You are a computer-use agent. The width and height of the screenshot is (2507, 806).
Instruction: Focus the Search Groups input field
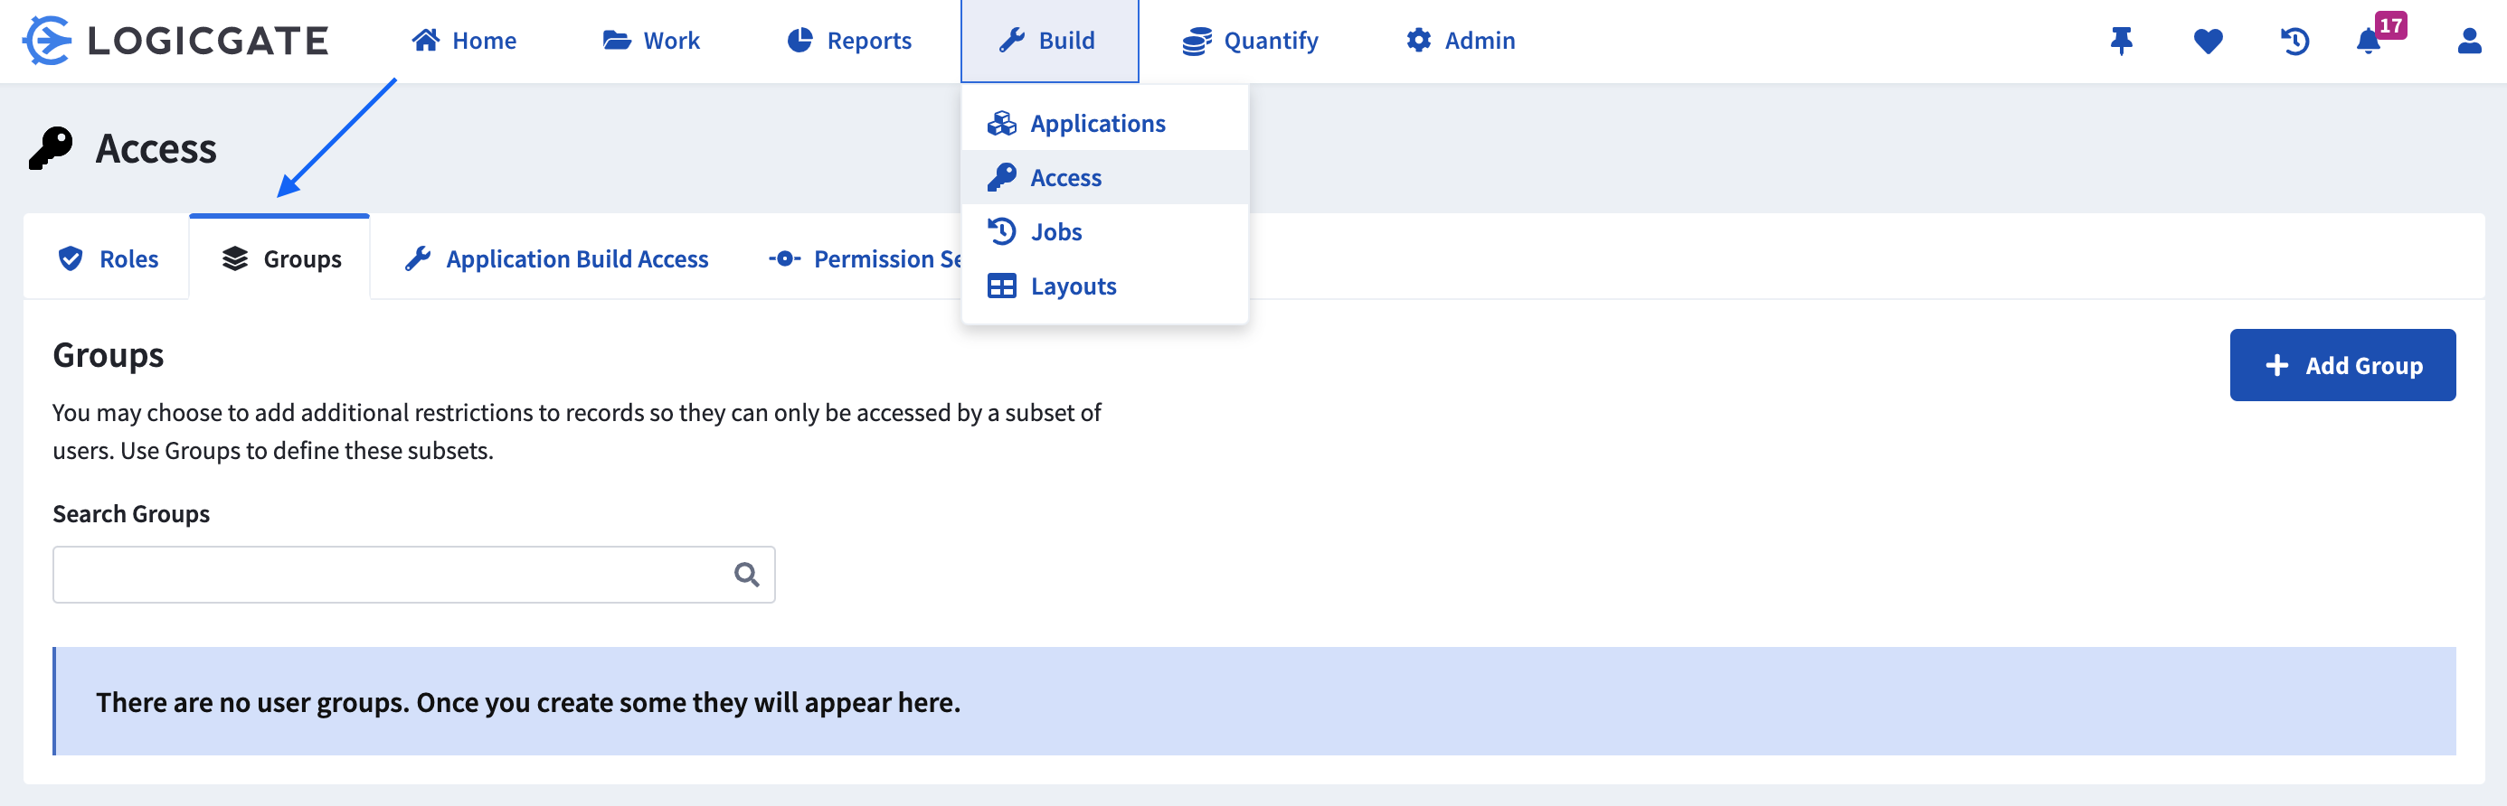pos(413,575)
